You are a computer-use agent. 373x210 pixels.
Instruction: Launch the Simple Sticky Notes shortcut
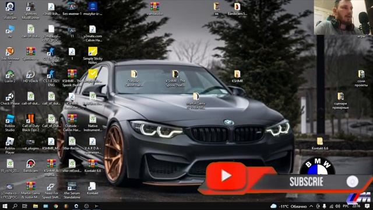coord(93,55)
